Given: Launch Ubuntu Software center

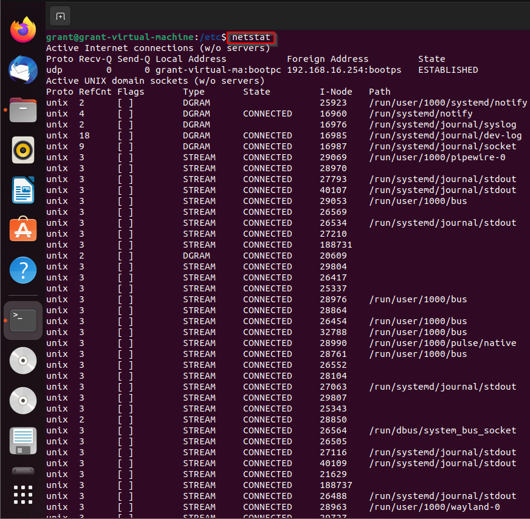Looking at the screenshot, I should (x=22, y=229).
